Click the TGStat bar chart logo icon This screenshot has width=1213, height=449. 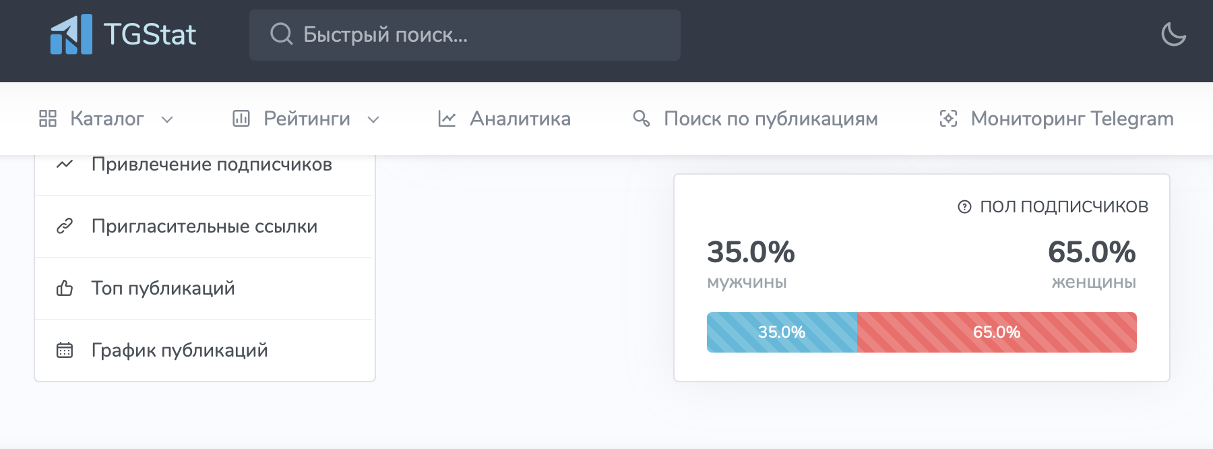click(71, 34)
